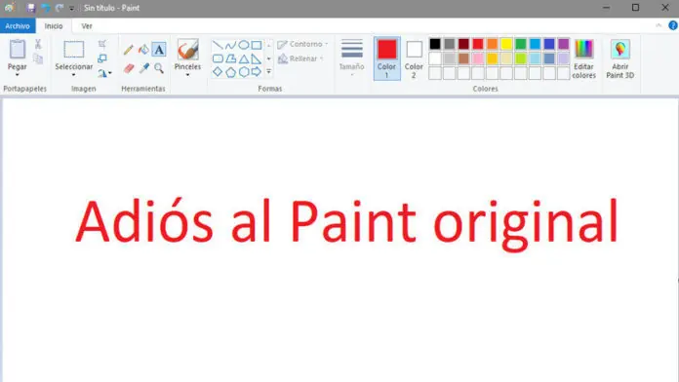
Task: Select the Fill with color bucket tool
Action: [x=143, y=50]
